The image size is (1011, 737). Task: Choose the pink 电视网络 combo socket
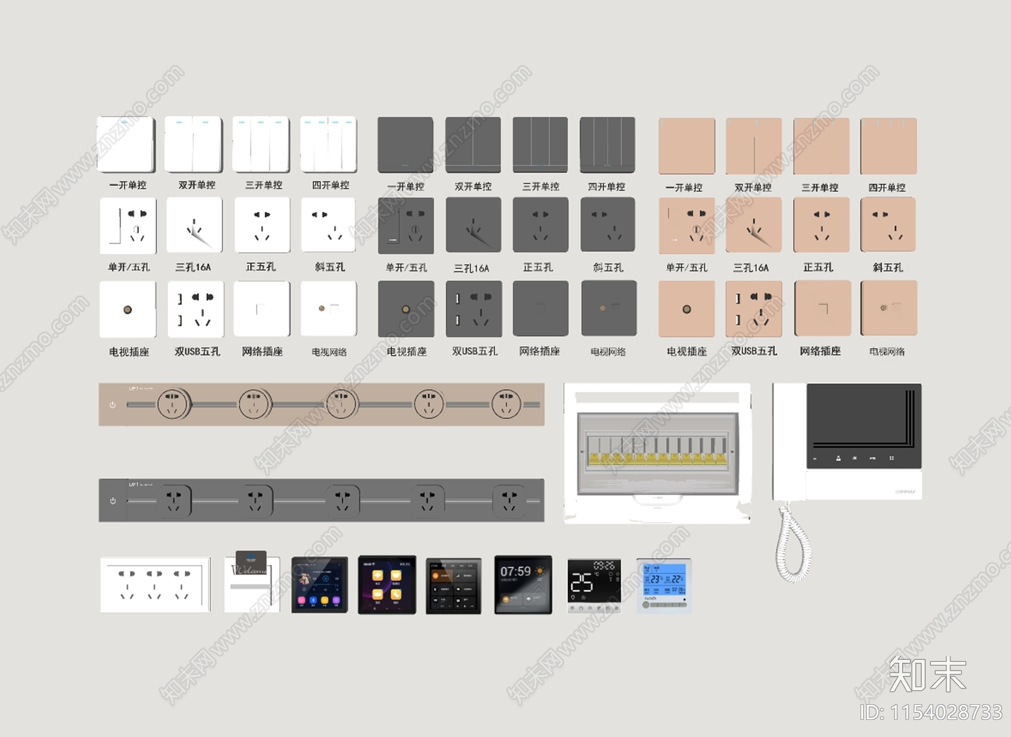[889, 309]
